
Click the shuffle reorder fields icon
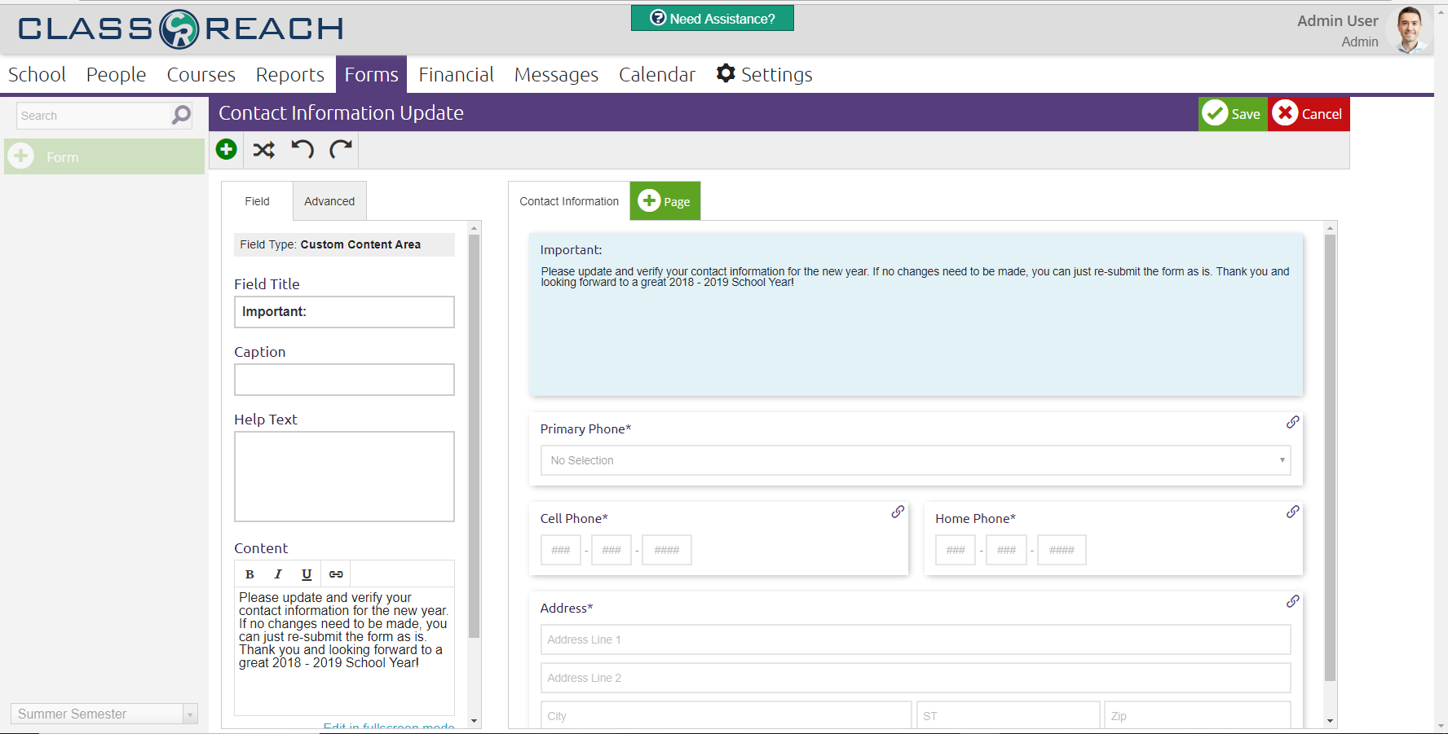[263, 150]
